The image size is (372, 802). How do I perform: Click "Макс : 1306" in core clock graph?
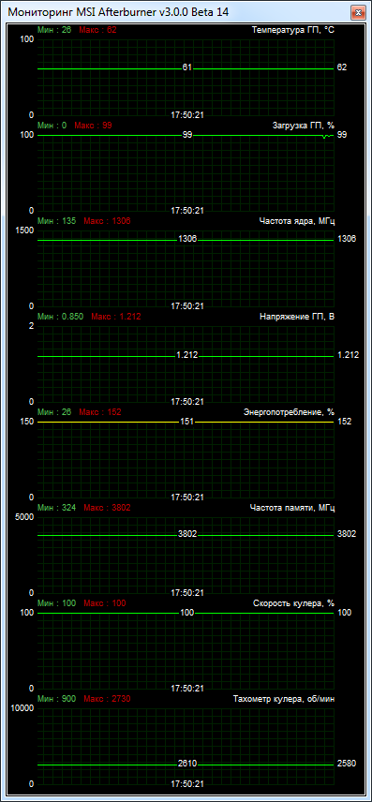click(108, 221)
